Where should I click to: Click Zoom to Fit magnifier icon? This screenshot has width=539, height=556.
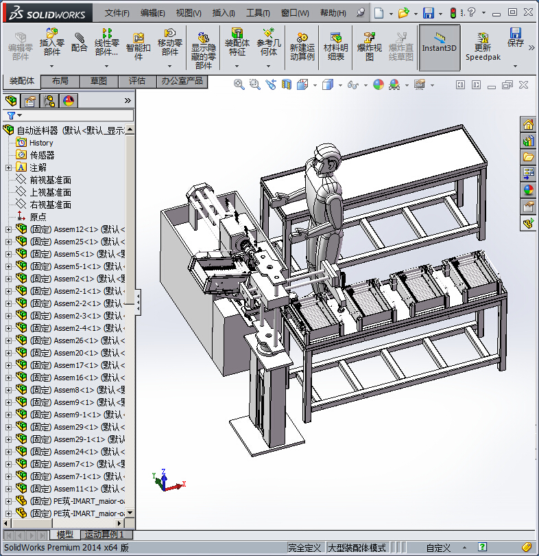(239, 84)
